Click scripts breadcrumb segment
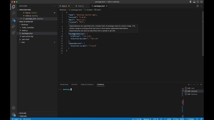The width and height of the screenshot is (214, 120). [x=88, y=10]
